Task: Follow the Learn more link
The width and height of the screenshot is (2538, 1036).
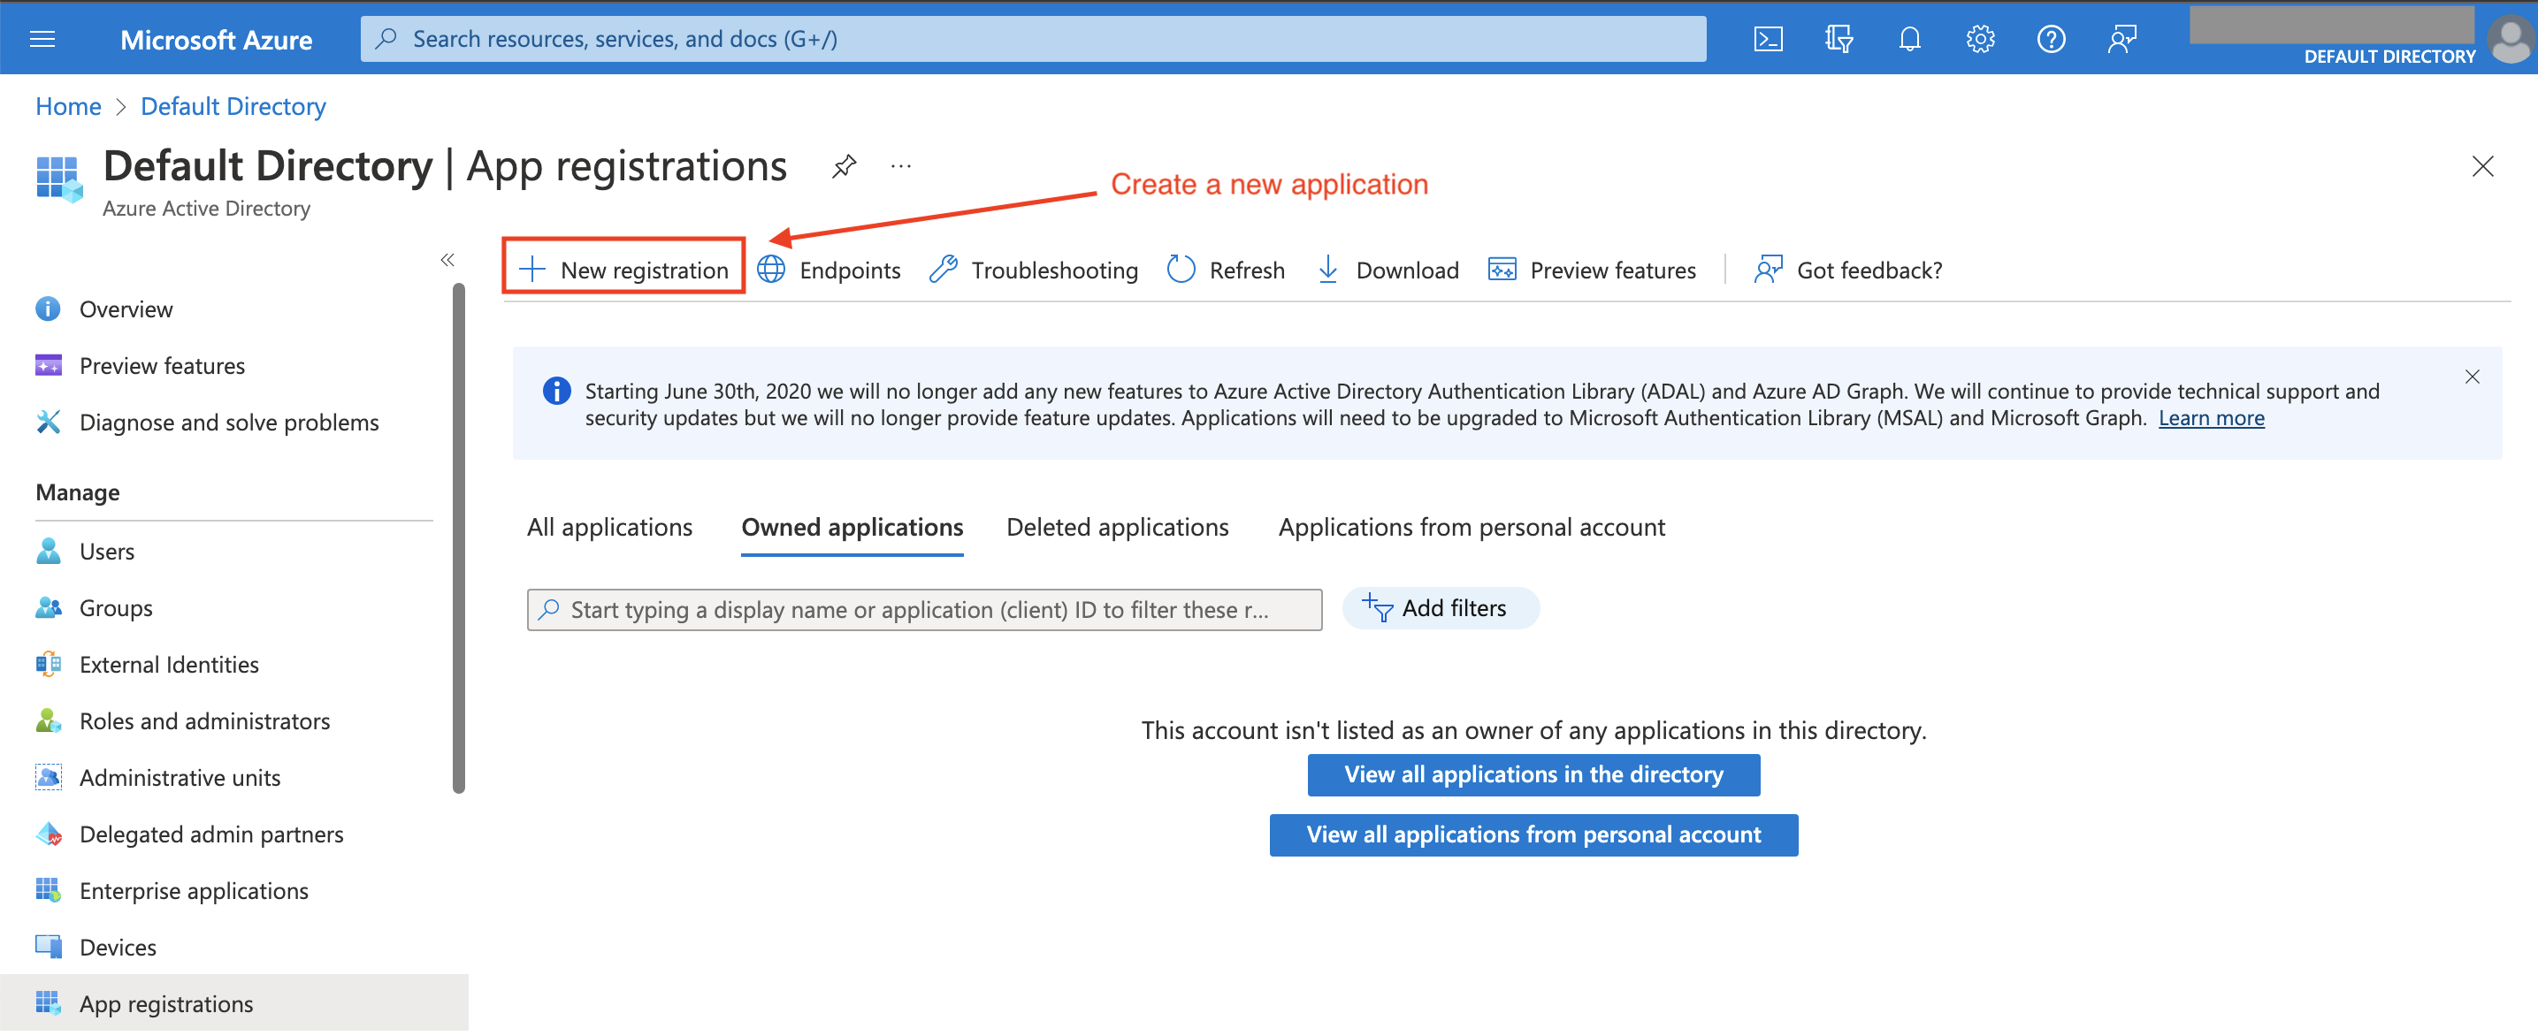Action: pos(2211,418)
